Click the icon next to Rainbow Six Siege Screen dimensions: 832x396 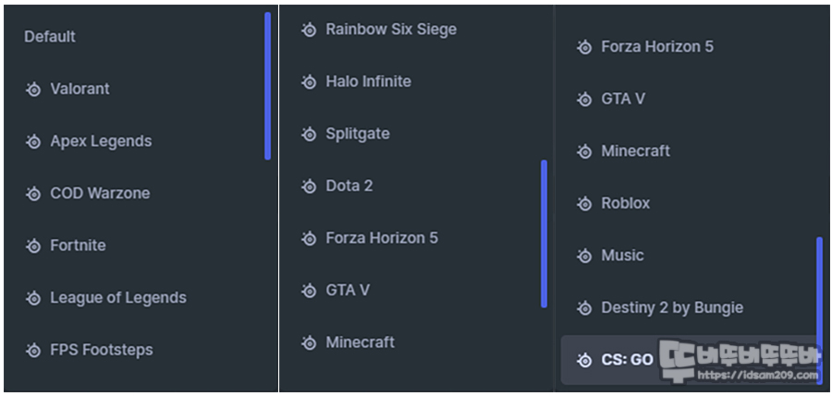[x=308, y=30]
